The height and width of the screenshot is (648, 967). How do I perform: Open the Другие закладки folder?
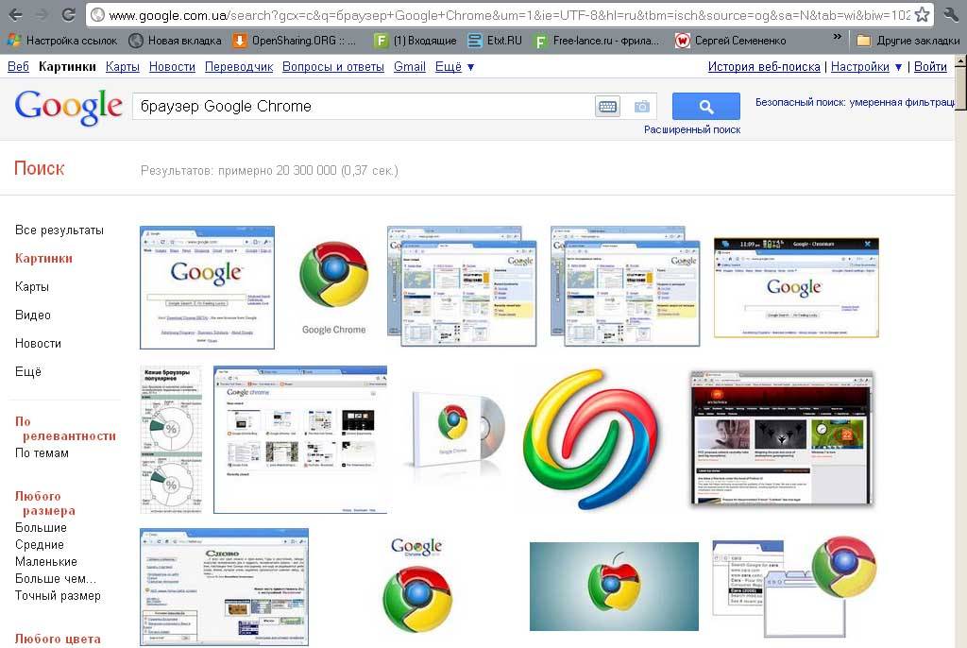tap(908, 41)
